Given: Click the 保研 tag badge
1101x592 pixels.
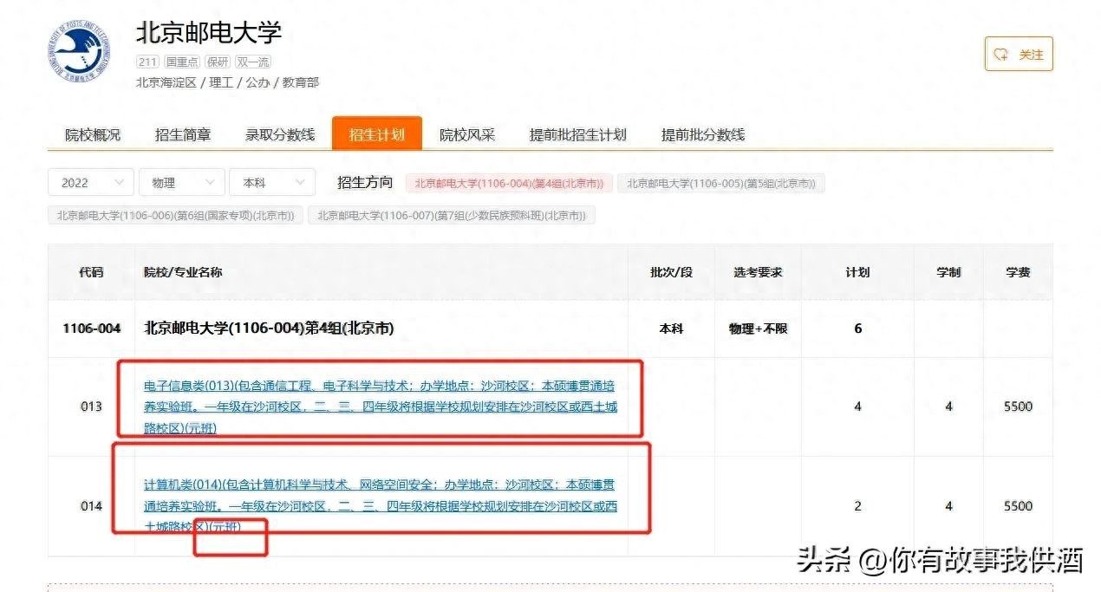Looking at the screenshot, I should [x=218, y=62].
